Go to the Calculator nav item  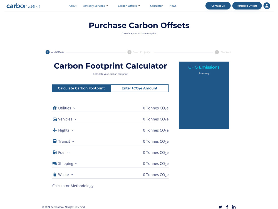156,6
